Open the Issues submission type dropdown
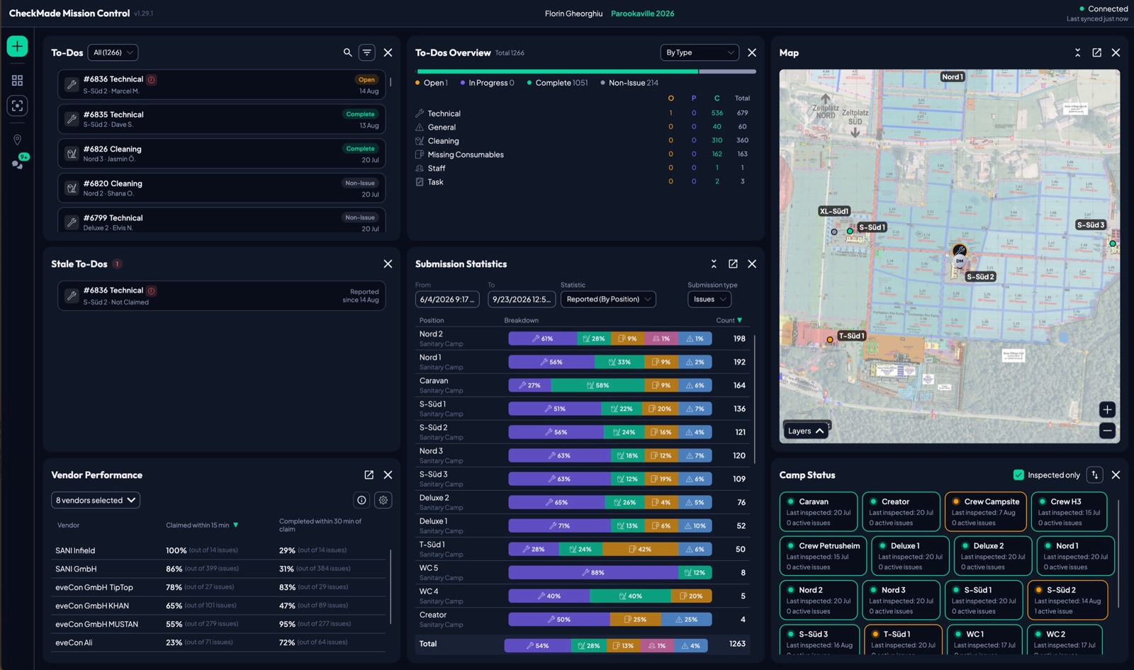This screenshot has height=670, width=1134. pos(709,299)
